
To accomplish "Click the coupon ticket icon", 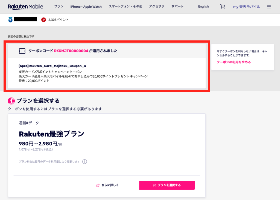I will click(22, 51).
